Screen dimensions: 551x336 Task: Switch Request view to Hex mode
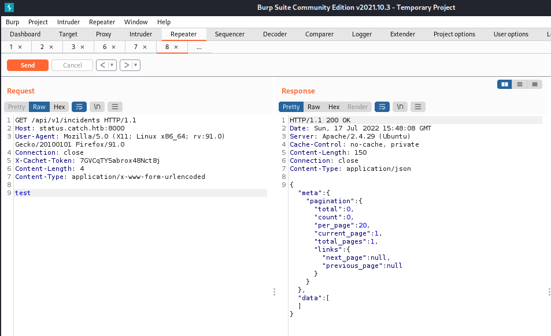(59, 106)
